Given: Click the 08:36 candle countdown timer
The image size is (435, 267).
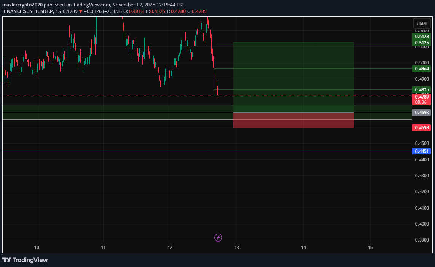Looking at the screenshot, I should (x=421, y=102).
